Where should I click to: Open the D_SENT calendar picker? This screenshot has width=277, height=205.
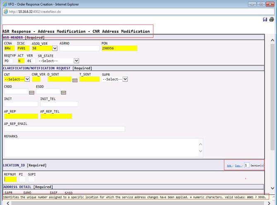pyautogui.click(x=75, y=81)
